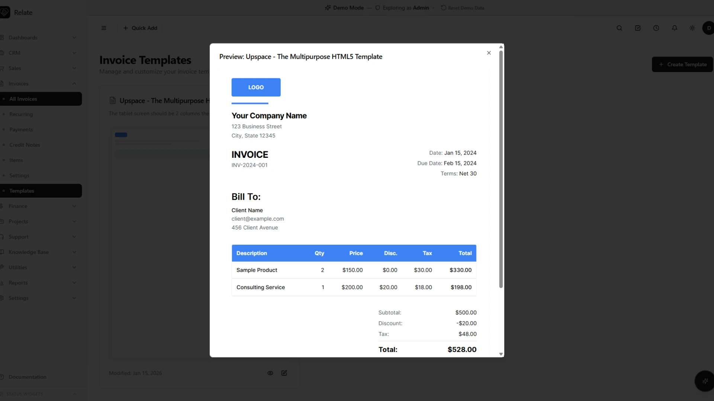Close the invoice preview dialog
714x401 pixels.
click(x=489, y=53)
